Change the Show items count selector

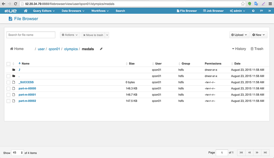pyautogui.click(x=17, y=153)
